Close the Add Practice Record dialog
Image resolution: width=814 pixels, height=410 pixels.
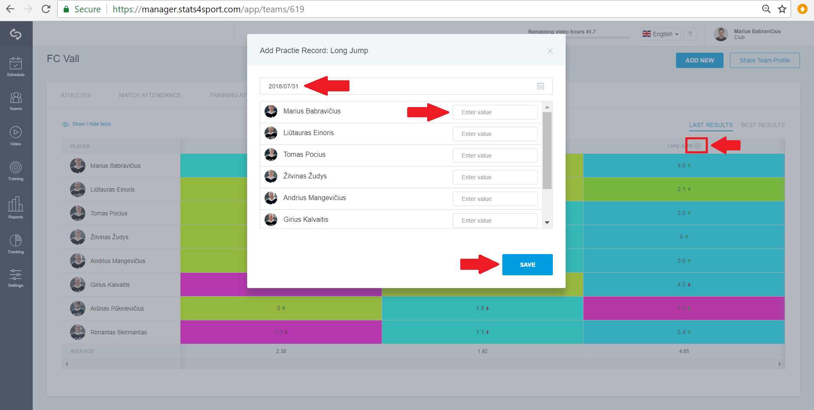click(550, 51)
